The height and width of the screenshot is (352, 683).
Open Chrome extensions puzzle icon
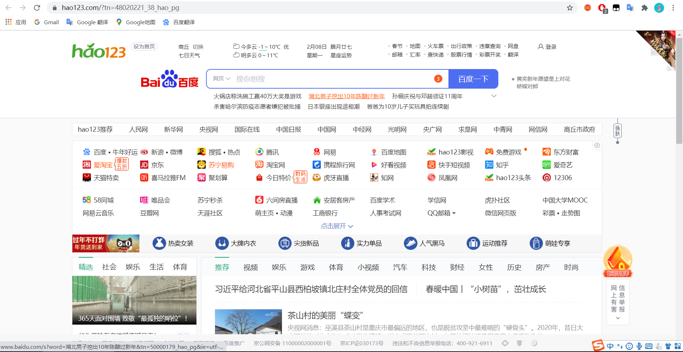coord(645,7)
